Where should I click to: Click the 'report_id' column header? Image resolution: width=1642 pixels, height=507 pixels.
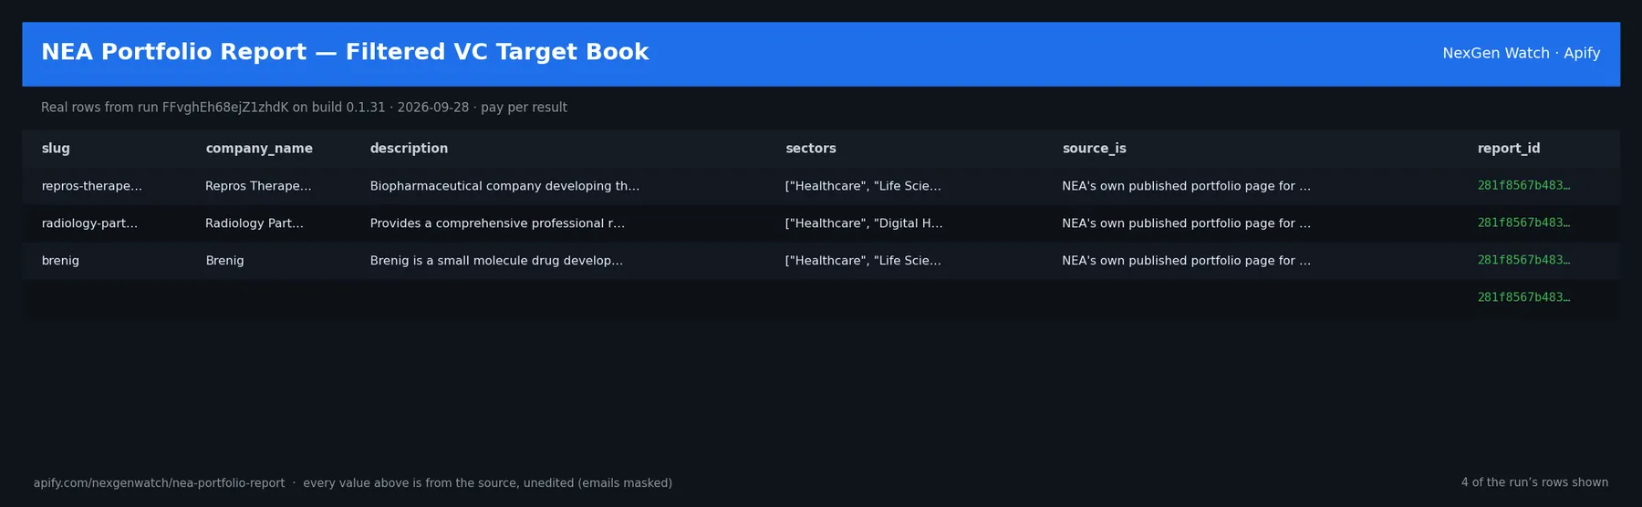click(x=1509, y=149)
